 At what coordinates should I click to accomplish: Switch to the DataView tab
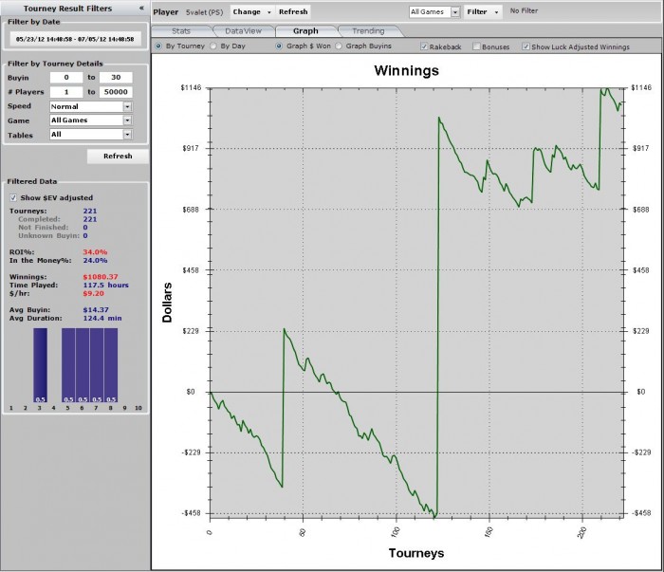(x=243, y=31)
